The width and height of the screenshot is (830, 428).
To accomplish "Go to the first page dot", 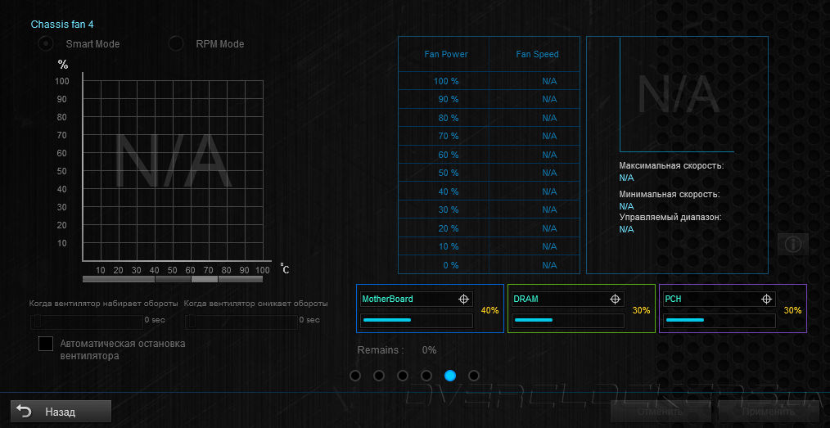I will (x=355, y=376).
